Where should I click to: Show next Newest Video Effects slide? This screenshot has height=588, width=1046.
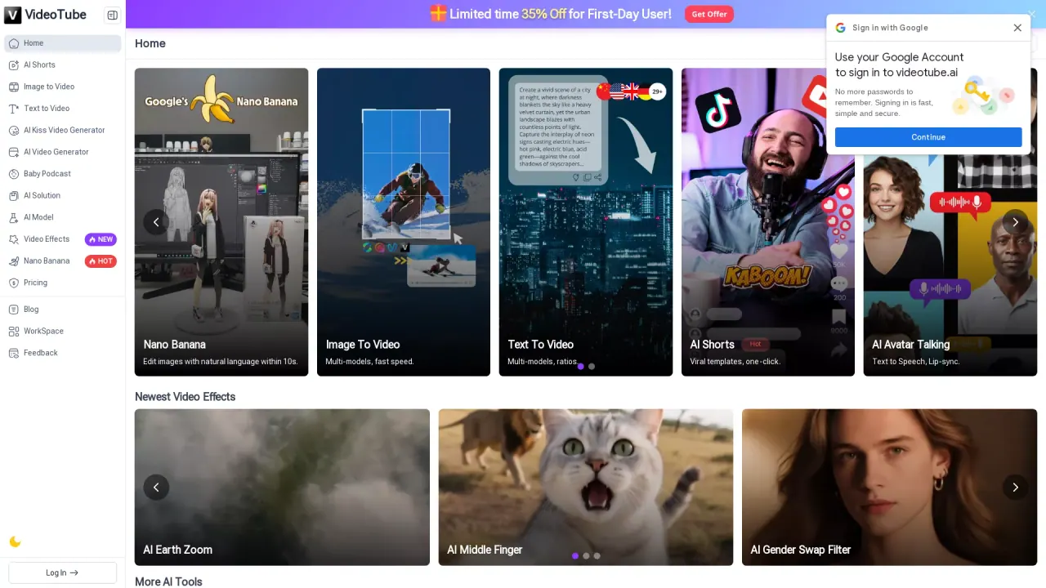(1016, 488)
